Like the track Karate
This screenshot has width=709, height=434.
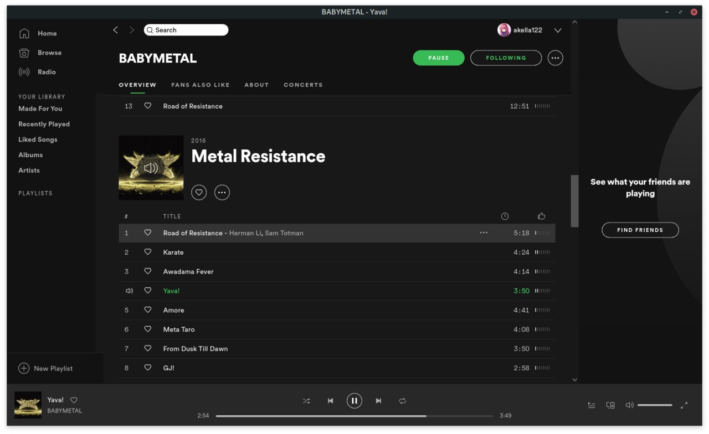pos(148,252)
